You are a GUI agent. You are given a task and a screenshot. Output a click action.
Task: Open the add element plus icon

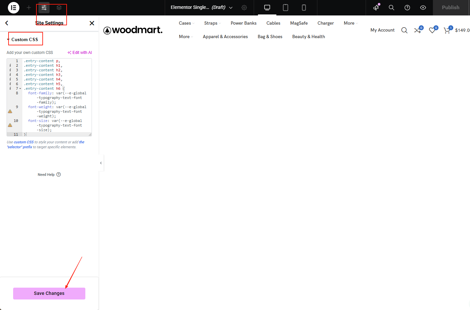click(29, 8)
